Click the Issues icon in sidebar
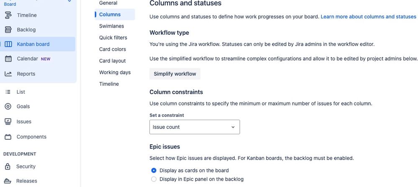This screenshot has width=418, height=187. click(x=8, y=121)
